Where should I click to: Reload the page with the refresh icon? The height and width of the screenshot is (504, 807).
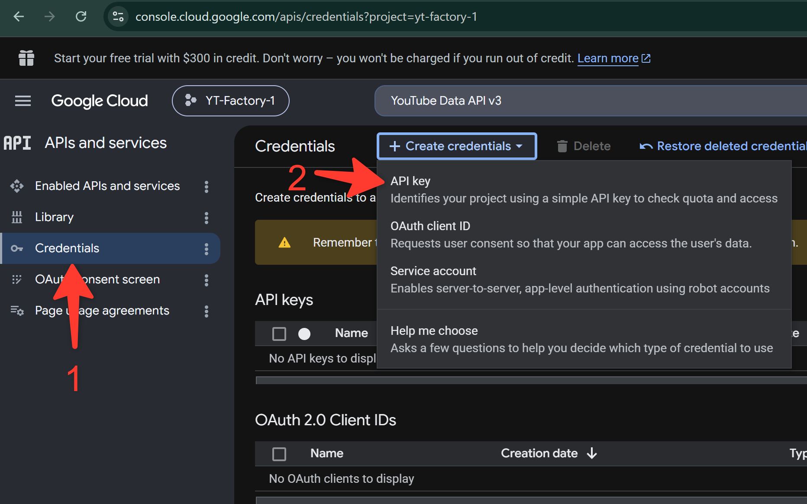[x=81, y=17]
